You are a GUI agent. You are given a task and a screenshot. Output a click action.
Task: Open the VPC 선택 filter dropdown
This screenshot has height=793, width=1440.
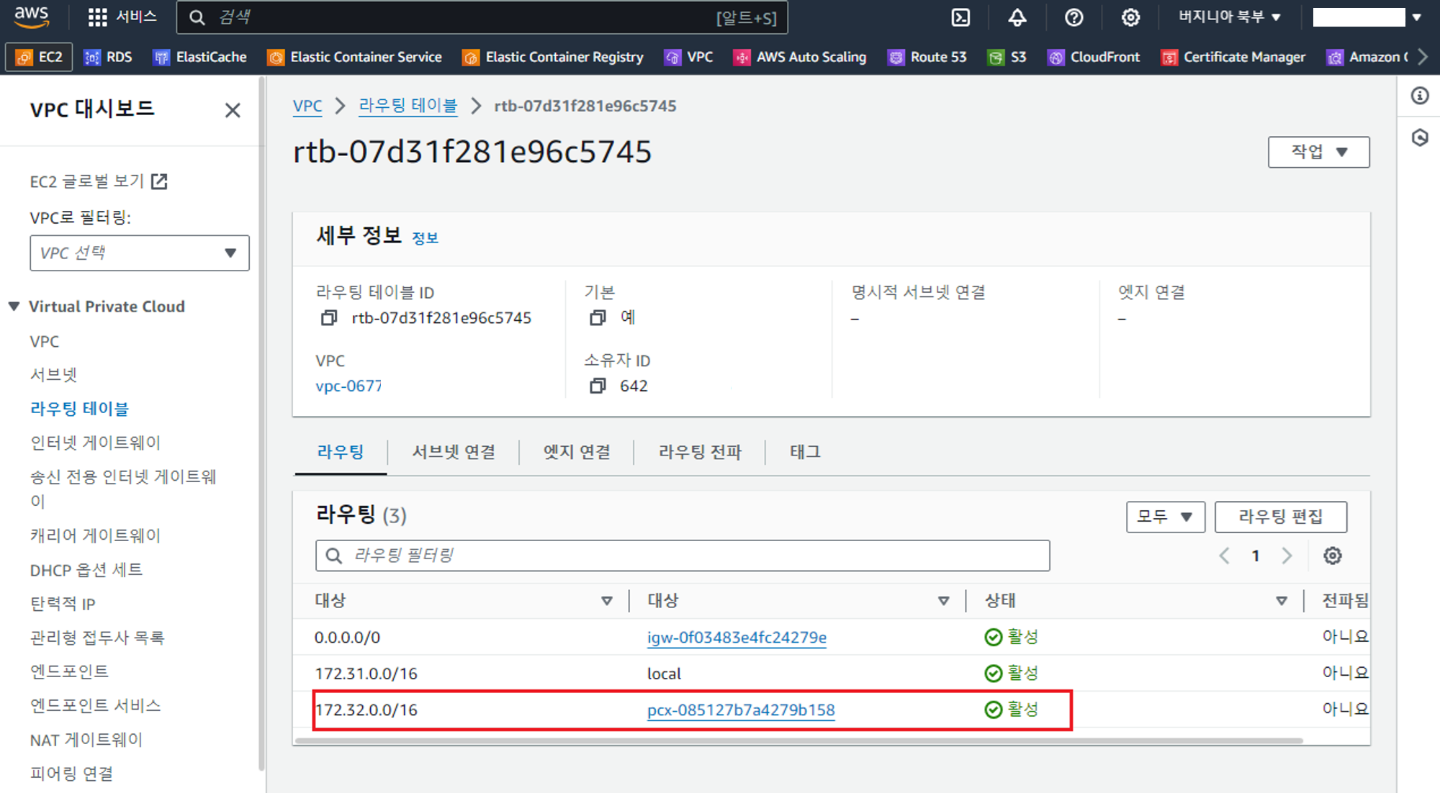pos(139,253)
